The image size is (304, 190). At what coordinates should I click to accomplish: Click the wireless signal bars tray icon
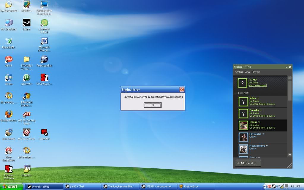click(282, 186)
